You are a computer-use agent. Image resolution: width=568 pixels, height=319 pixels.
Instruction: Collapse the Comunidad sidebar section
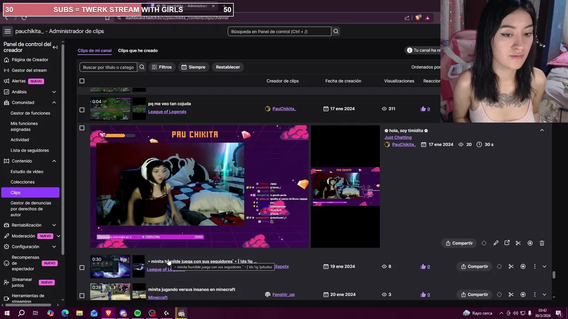[54, 103]
